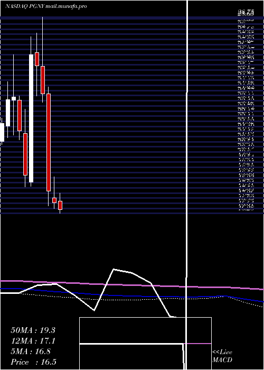264x370 pixels.
Task: Click the last red candlestick on the chart
Action: point(60,205)
